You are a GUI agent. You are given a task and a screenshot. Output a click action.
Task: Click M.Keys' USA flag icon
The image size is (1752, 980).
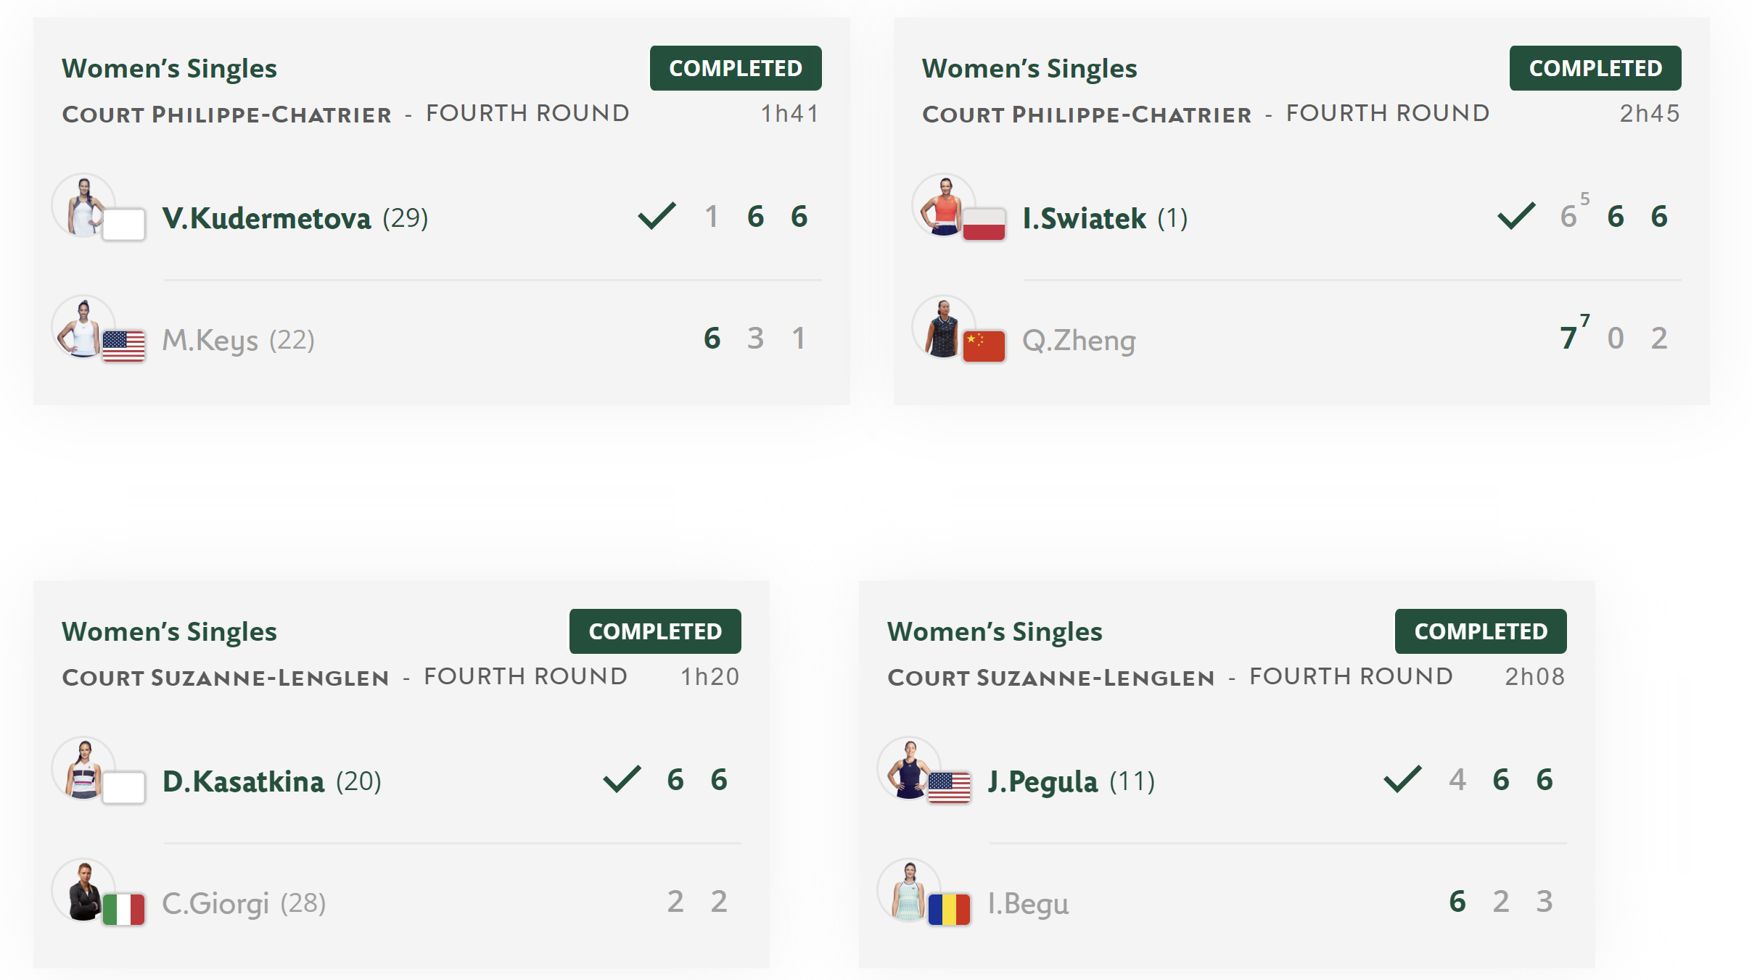(x=123, y=346)
